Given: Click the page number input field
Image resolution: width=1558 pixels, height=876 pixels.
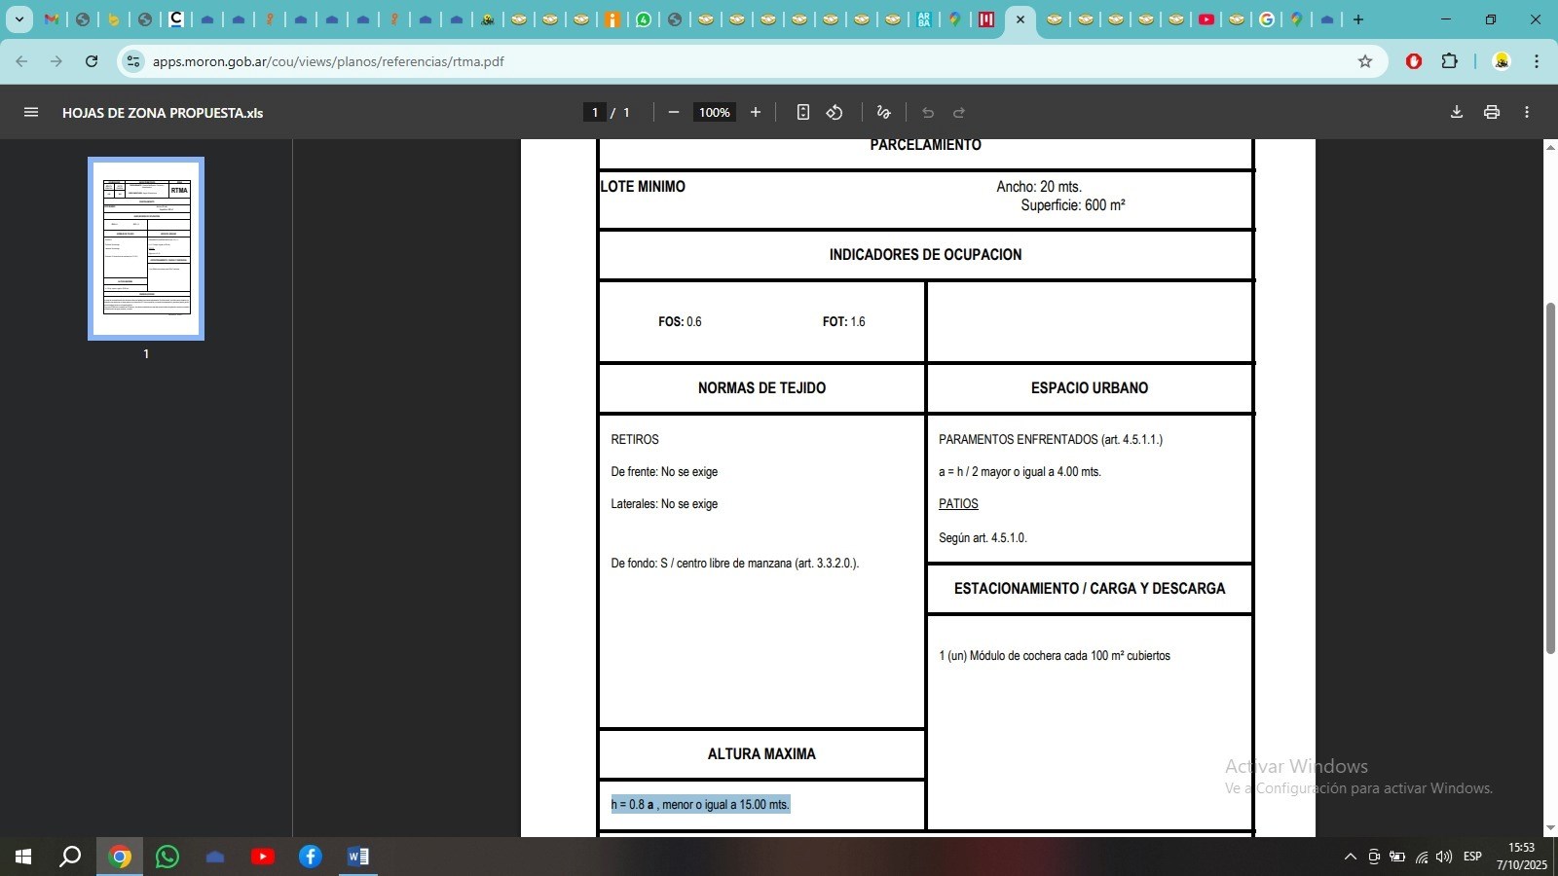Looking at the screenshot, I should [x=595, y=112].
